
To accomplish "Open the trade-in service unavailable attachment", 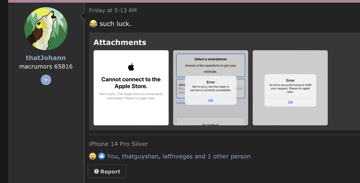I will pos(211,88).
